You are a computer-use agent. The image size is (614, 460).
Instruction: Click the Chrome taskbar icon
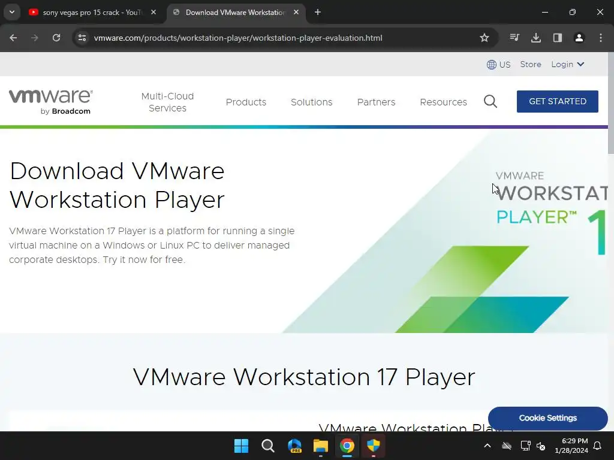tap(347, 446)
